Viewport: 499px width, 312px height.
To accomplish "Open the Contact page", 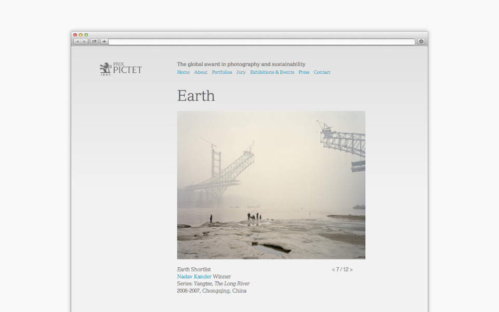I will click(322, 72).
